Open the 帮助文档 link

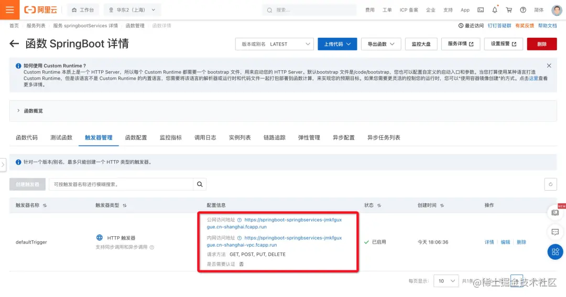[547, 26]
